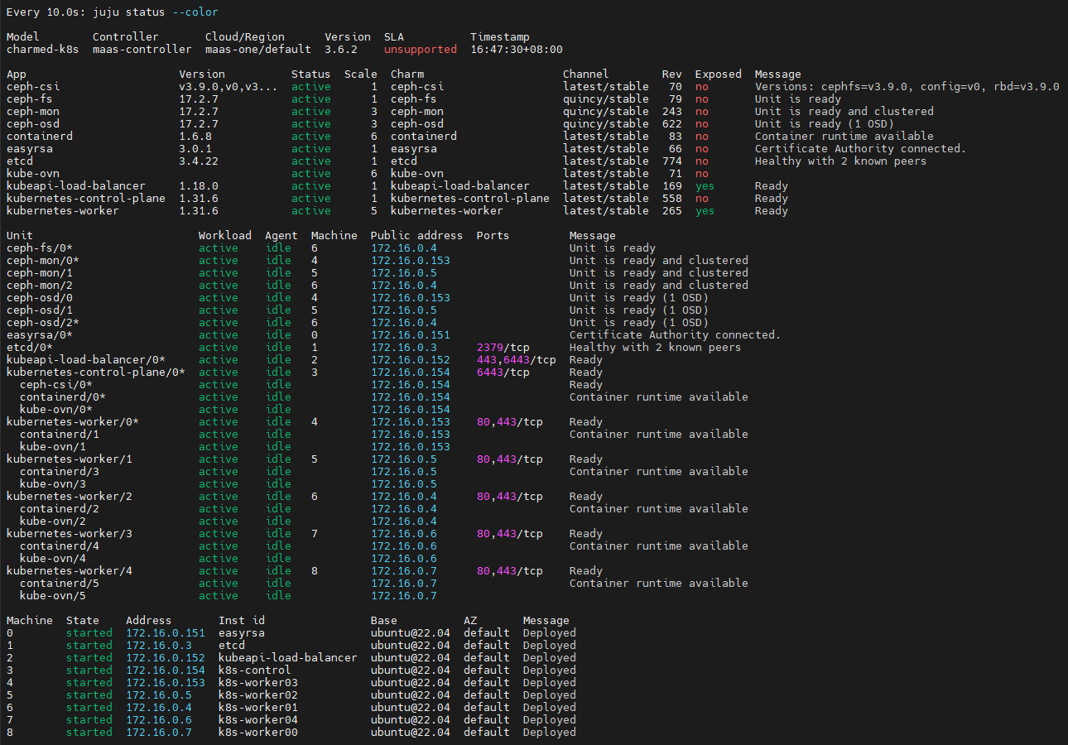Click unit 'kubernetes-worker/0*'
The width and height of the screenshot is (1068, 745).
[73, 422]
